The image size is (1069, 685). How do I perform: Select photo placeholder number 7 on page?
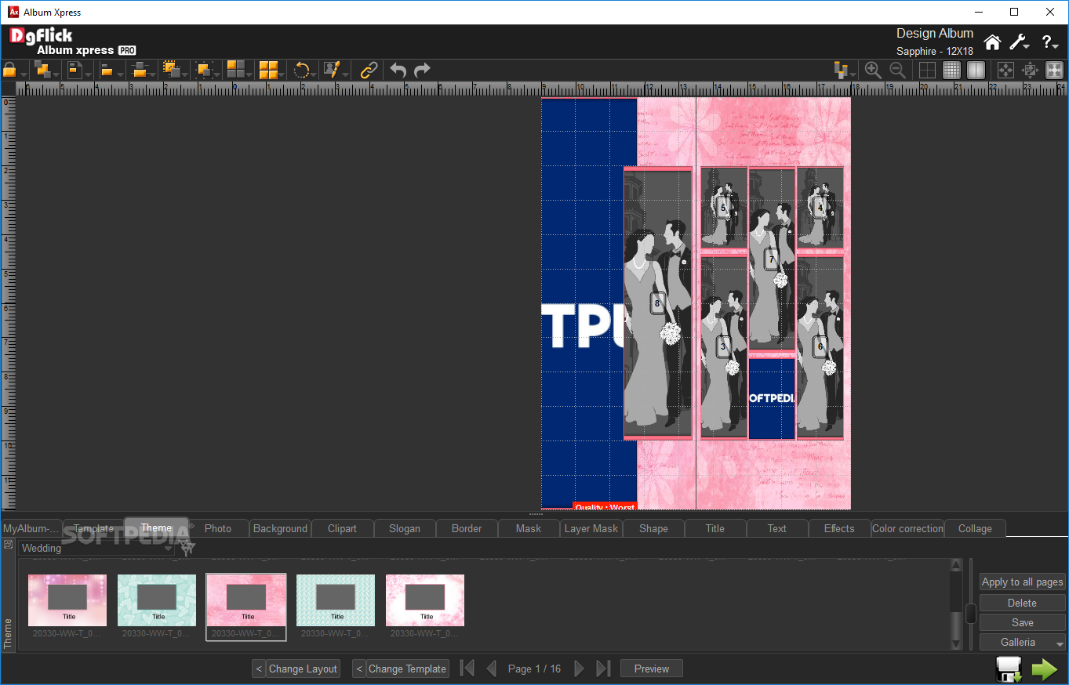tap(771, 259)
